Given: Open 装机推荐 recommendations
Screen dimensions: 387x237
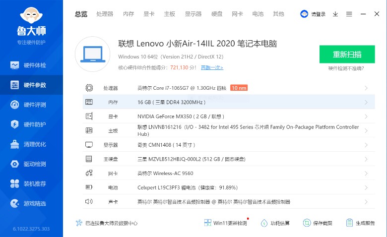Looking at the screenshot, I should point(31,184).
